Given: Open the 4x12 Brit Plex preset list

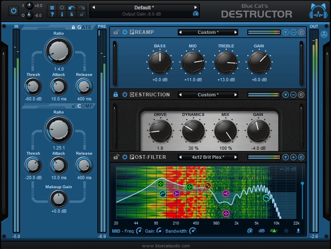Looking at the screenshot, I should pos(208,157).
